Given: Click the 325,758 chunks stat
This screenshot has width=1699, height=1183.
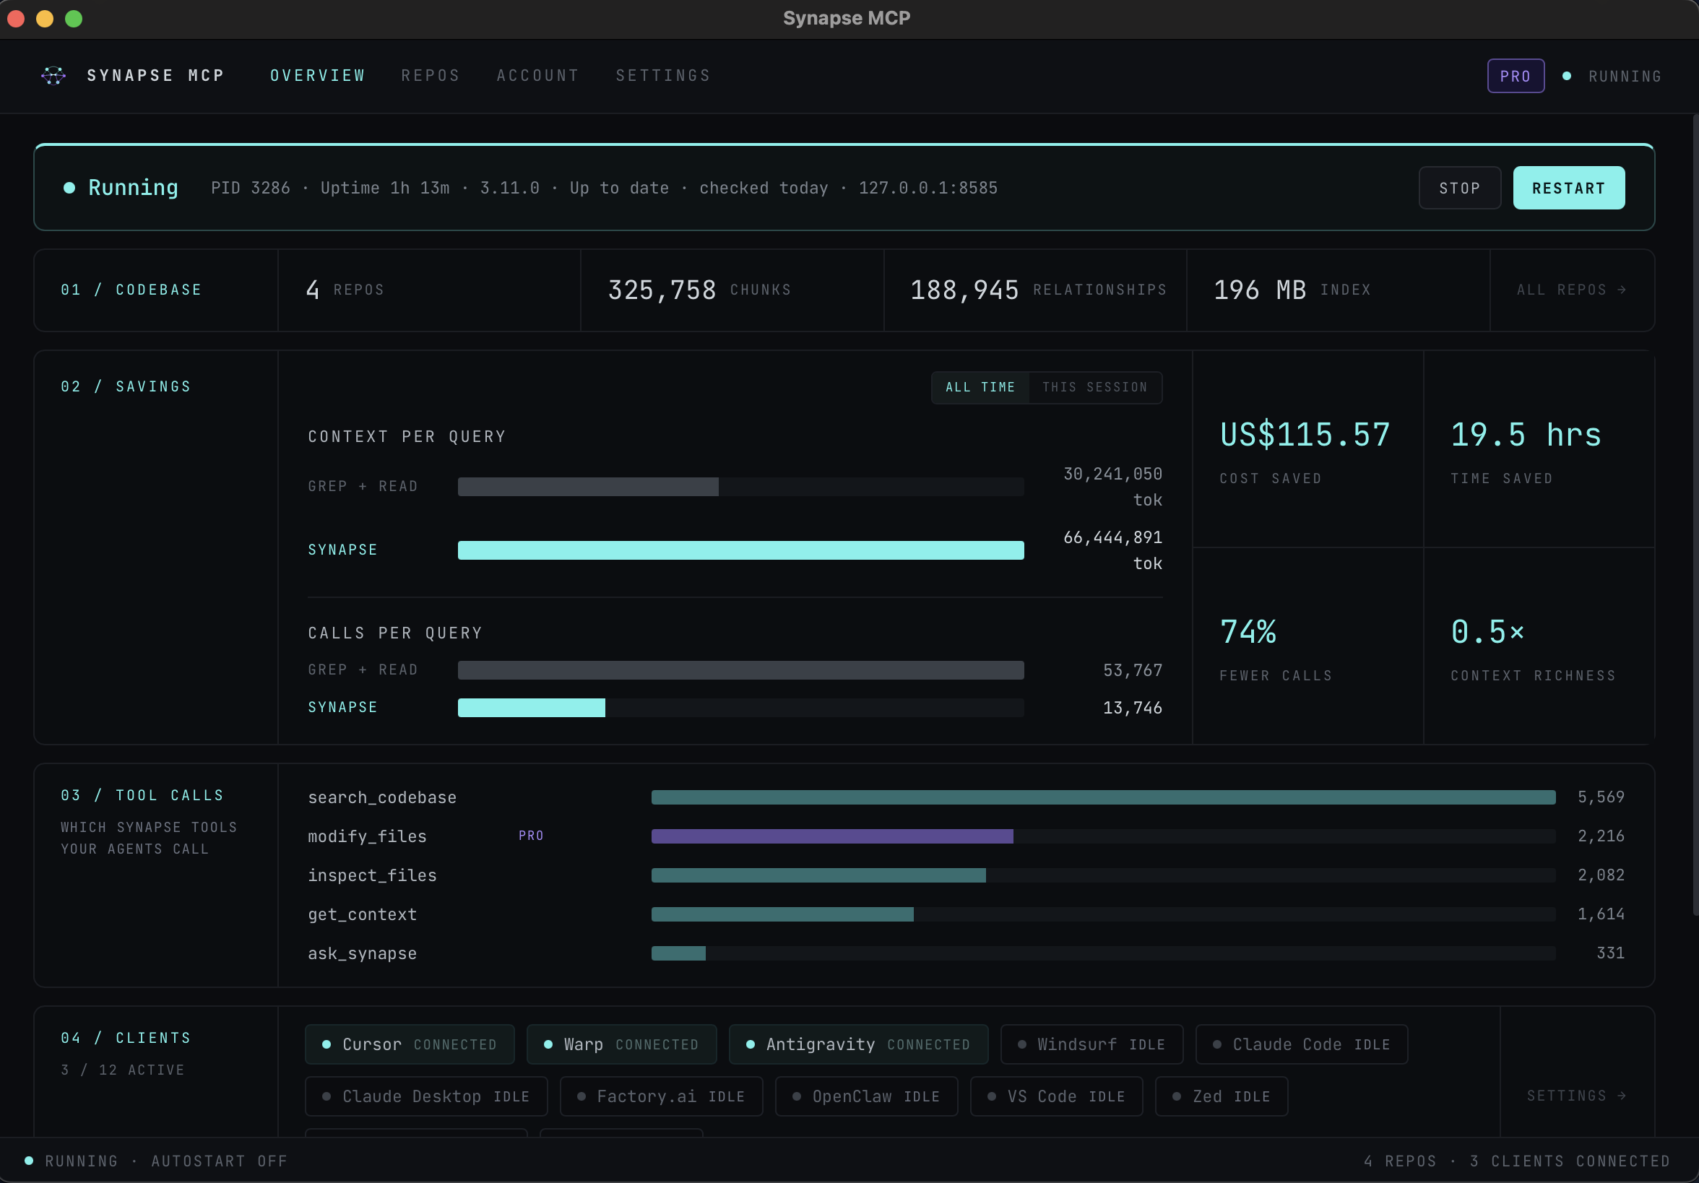Looking at the screenshot, I should tap(699, 290).
